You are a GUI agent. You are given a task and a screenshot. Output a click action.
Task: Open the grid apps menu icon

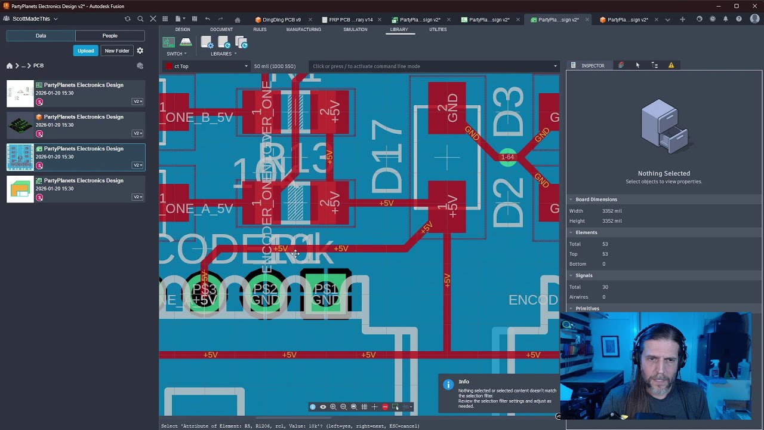coord(165,19)
